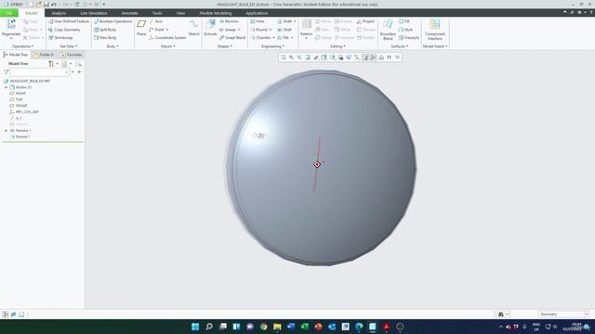
Task: Open Windows Start menu
Action: click(x=195, y=327)
